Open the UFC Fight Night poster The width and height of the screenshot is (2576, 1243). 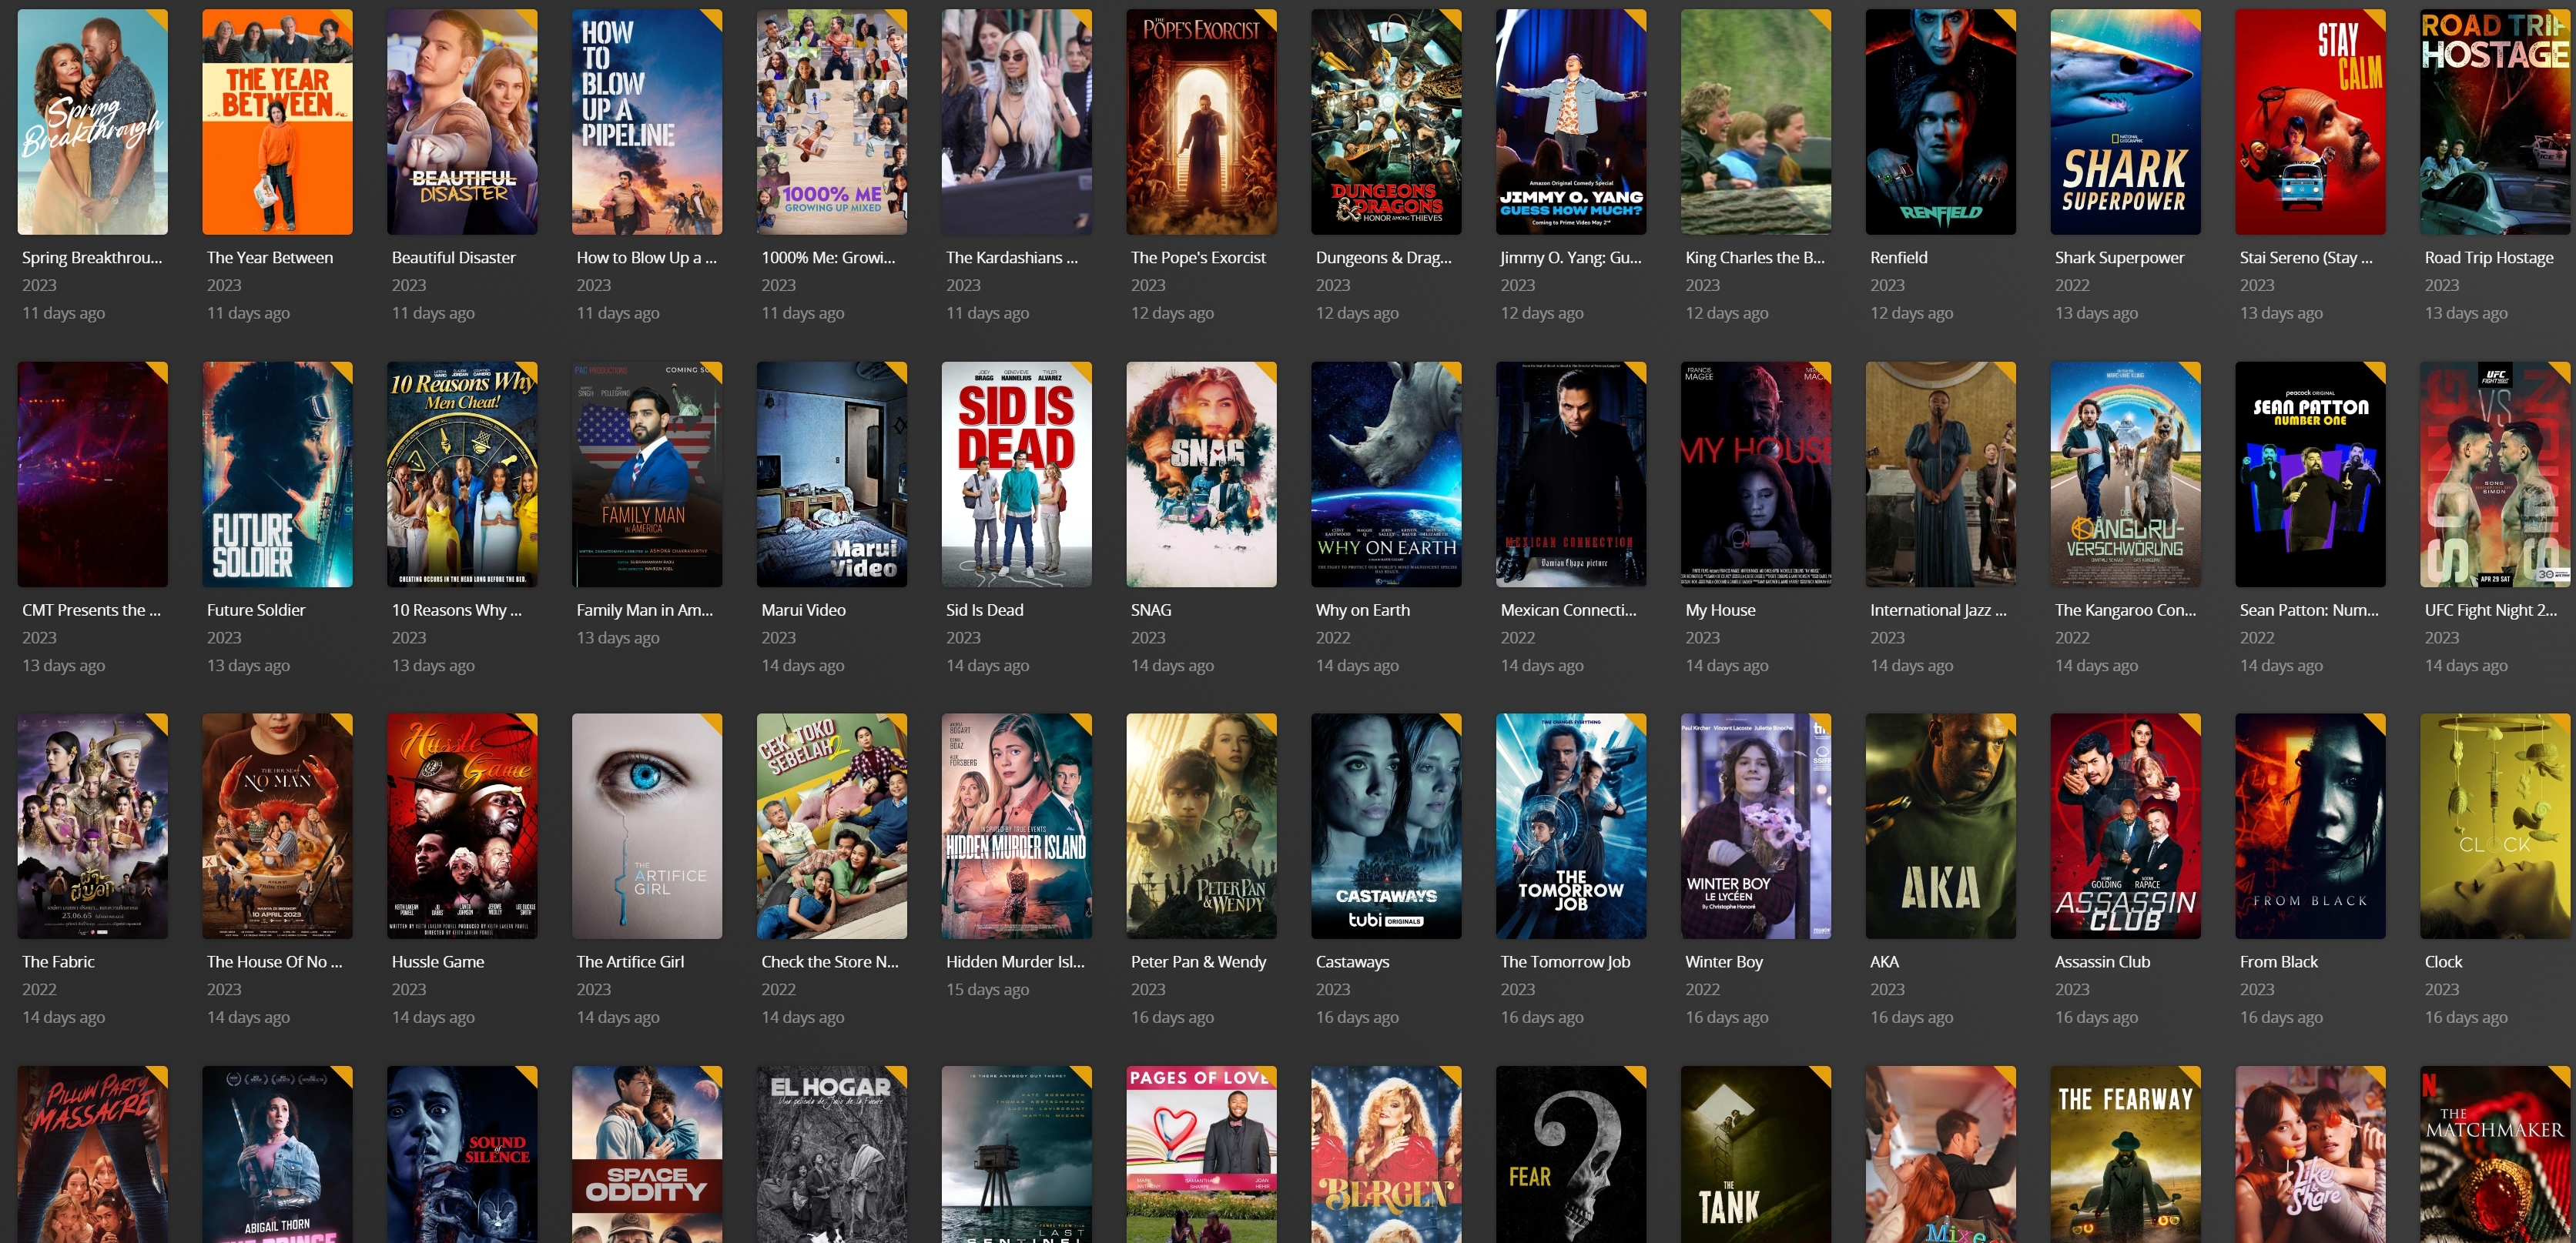pyautogui.click(x=2495, y=475)
